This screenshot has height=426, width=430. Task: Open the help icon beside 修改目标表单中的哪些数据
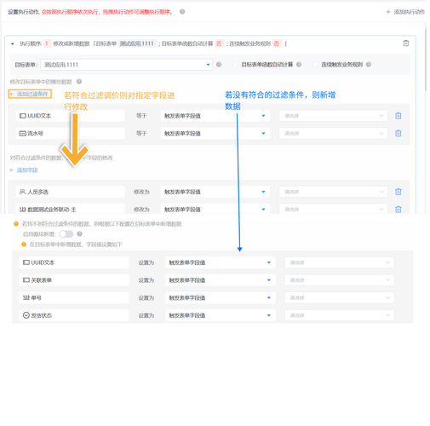[79, 82]
